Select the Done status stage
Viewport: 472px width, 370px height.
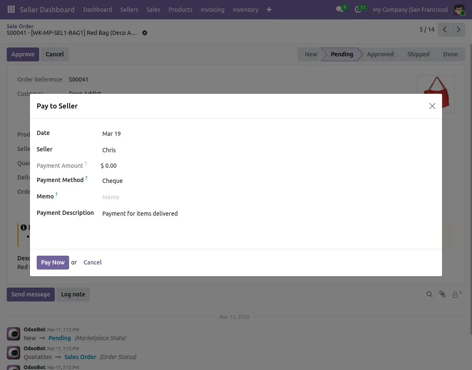click(451, 54)
